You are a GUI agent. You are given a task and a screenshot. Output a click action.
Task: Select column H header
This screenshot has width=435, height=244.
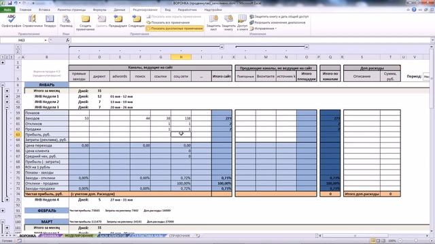181,57
